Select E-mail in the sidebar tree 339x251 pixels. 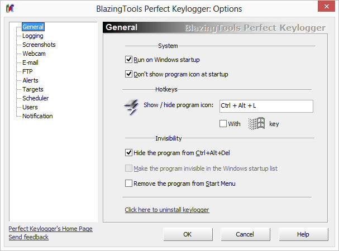30,62
